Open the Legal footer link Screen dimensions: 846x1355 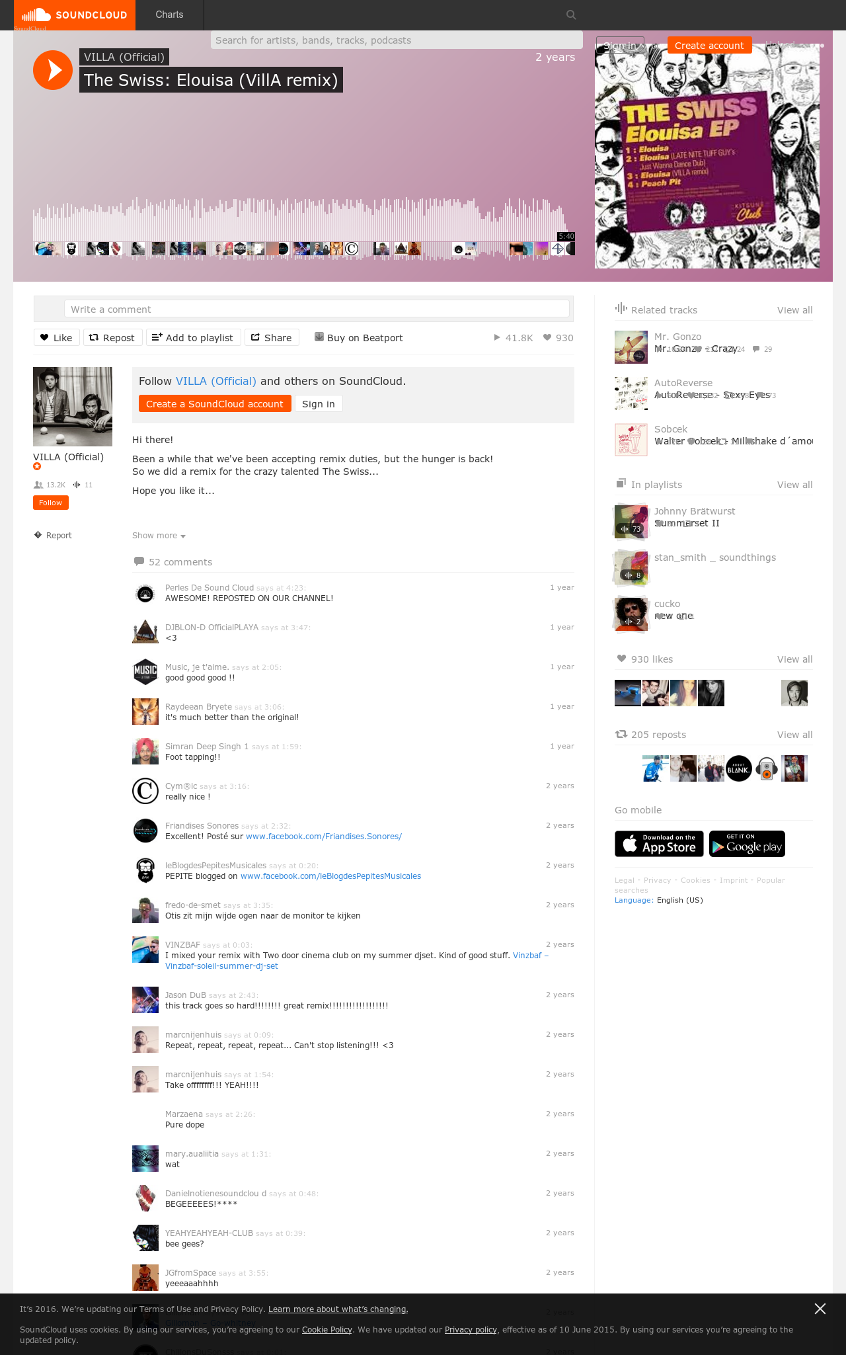(x=625, y=880)
